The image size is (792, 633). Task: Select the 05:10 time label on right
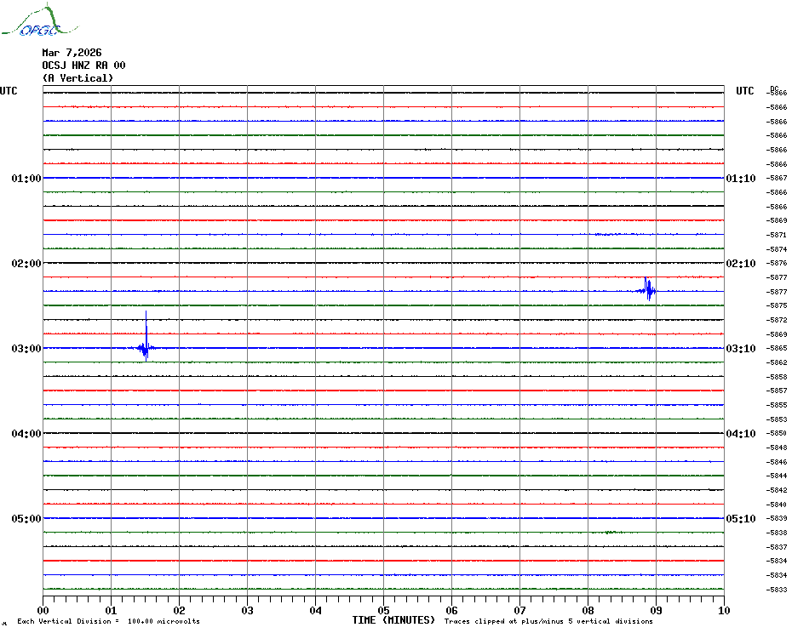click(x=739, y=519)
